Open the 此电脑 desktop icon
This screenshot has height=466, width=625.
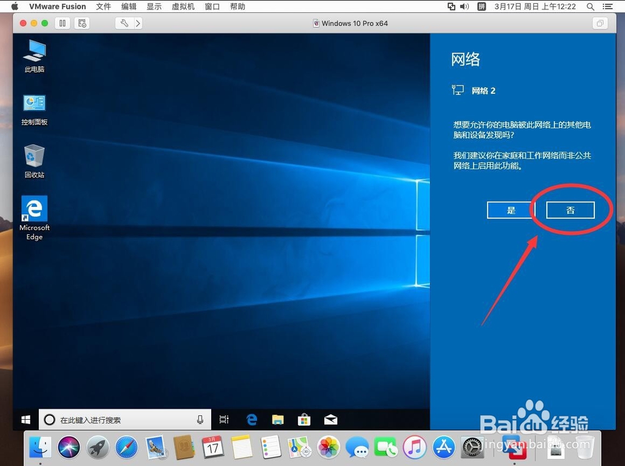34,56
